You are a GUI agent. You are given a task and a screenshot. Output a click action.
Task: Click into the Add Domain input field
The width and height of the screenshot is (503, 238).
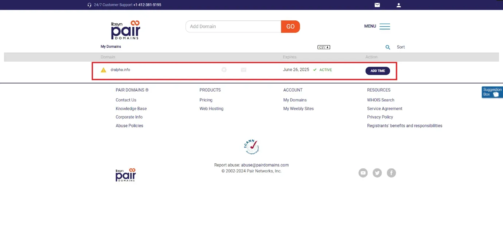(233, 27)
